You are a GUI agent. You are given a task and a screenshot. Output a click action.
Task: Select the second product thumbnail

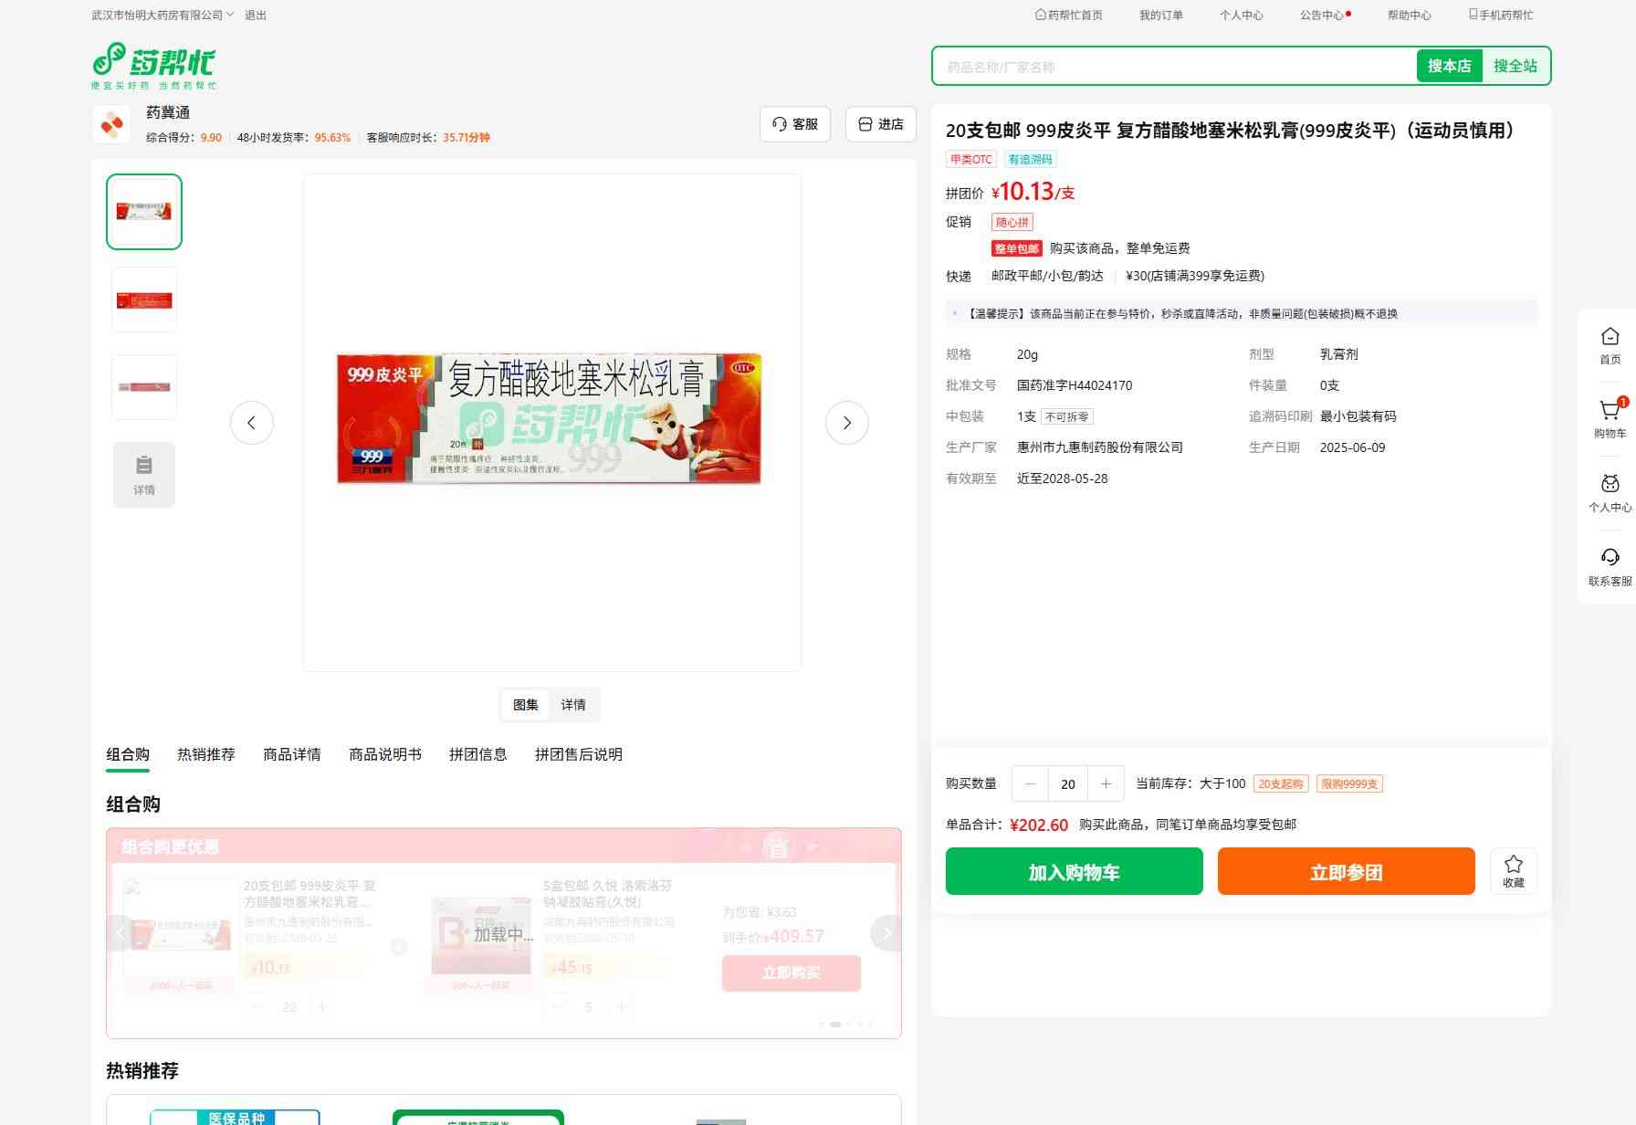(144, 300)
